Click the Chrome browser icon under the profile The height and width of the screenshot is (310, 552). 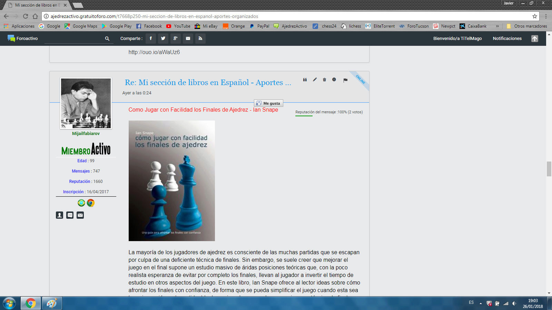(91, 203)
